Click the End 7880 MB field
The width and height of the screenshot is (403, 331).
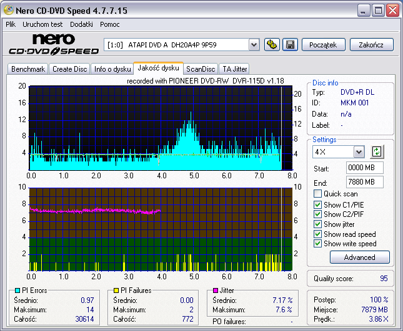pos(365,182)
